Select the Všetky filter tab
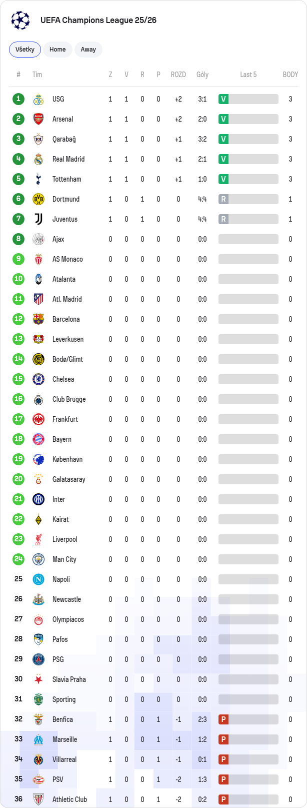This screenshot has width=307, height=808. click(25, 50)
